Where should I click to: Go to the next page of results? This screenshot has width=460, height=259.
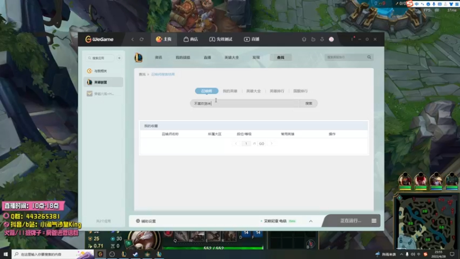pyautogui.click(x=271, y=143)
